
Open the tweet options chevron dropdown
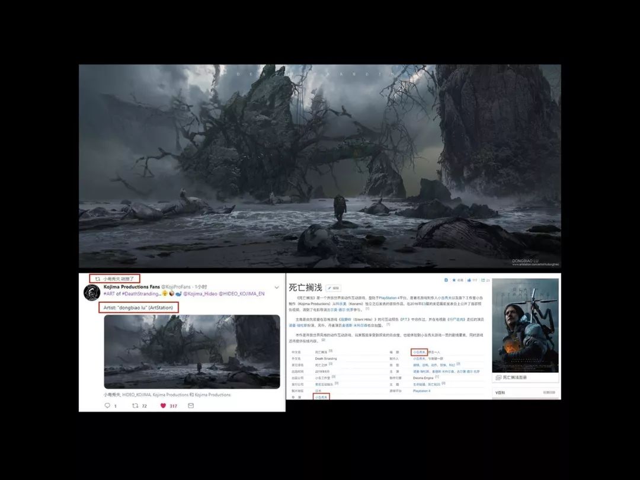tap(277, 287)
